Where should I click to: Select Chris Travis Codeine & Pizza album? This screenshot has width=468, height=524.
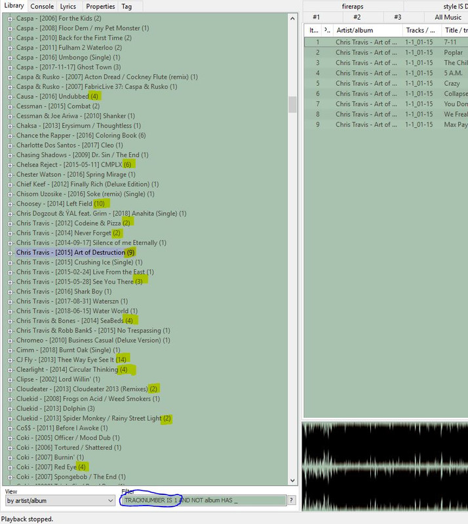click(73, 223)
